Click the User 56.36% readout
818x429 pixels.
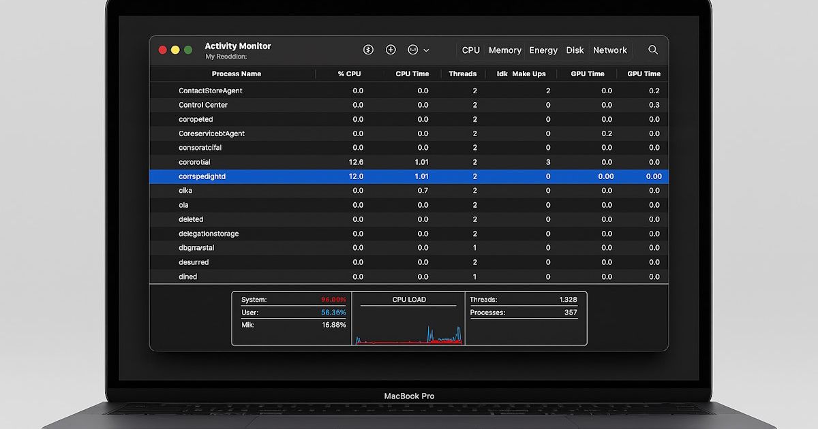pyautogui.click(x=333, y=313)
